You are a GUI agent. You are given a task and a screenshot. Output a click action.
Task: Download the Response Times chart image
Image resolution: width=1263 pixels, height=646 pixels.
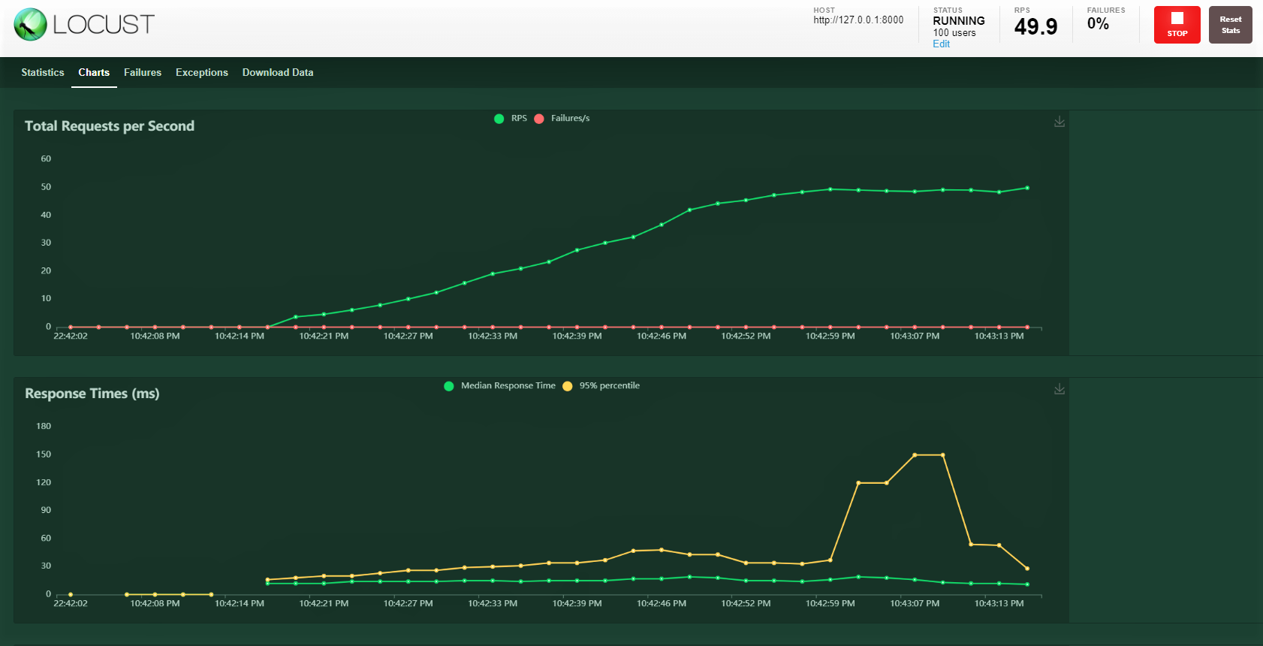(x=1060, y=389)
